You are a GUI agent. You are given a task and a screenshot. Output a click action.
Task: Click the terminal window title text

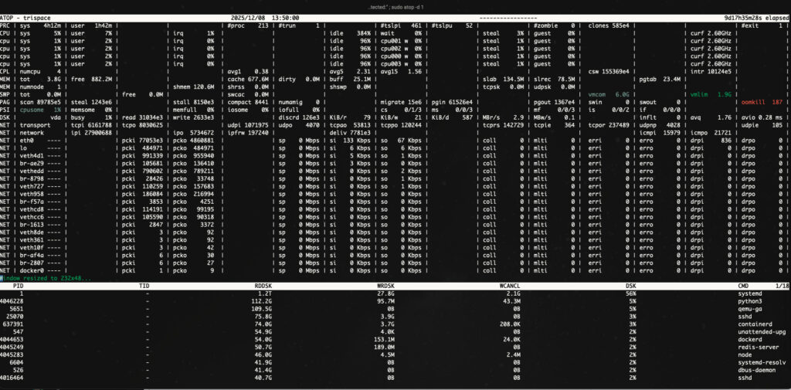(395, 6)
